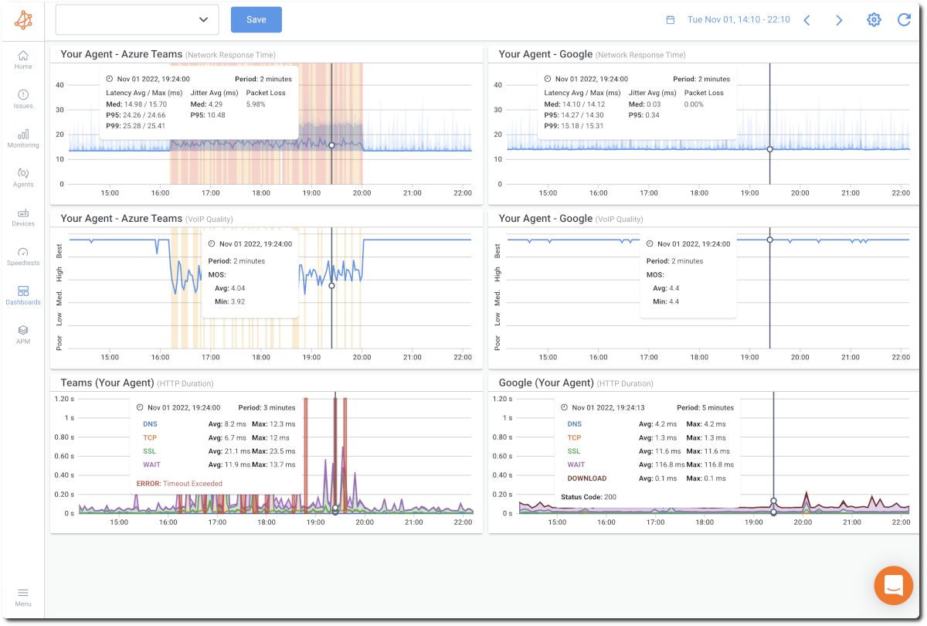Click the Obkio logo in the top corner
Image resolution: width=927 pixels, height=626 pixels.
[22, 20]
